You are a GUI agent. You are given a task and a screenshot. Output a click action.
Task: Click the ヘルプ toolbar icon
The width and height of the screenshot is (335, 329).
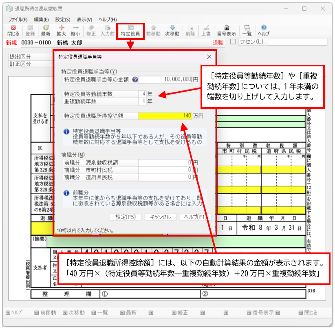[263, 29]
